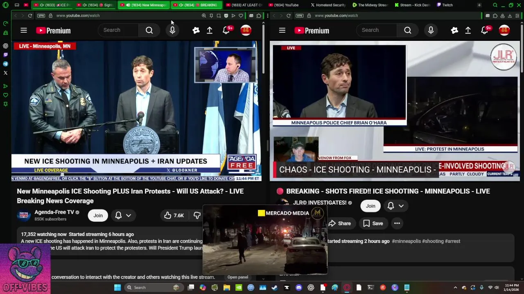This screenshot has width=524, height=294.
Task: Open more actions ellipsis on JLR video
Action: (397, 223)
